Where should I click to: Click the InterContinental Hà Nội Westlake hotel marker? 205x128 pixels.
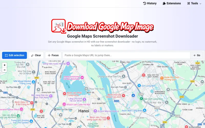click(82, 78)
